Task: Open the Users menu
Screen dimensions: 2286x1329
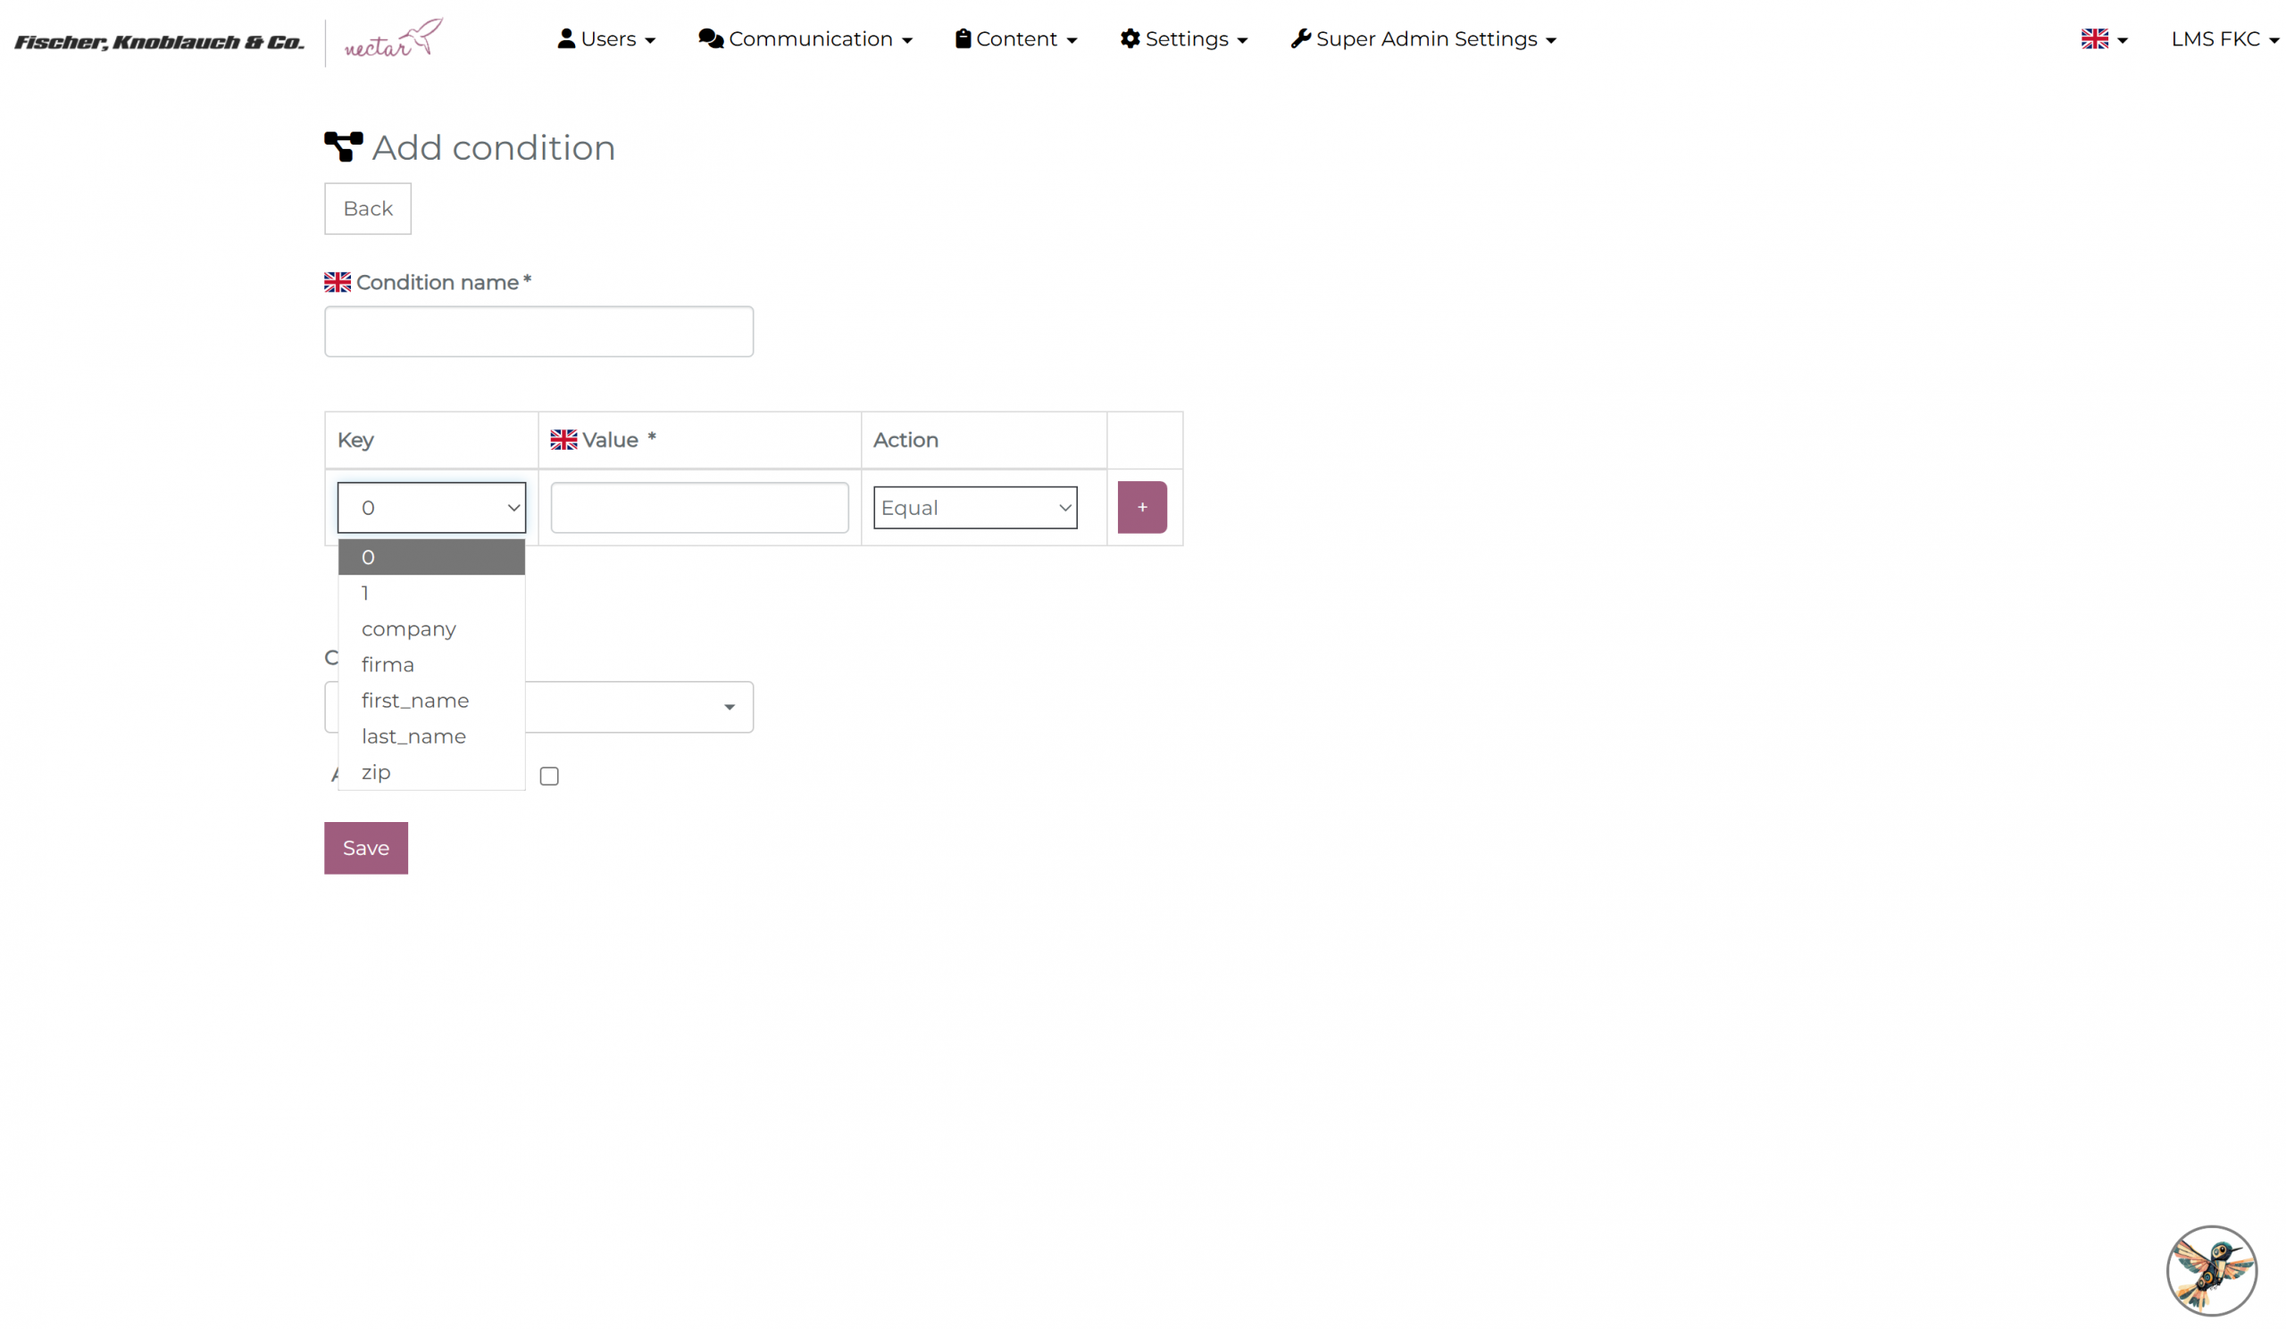Action: [606, 39]
